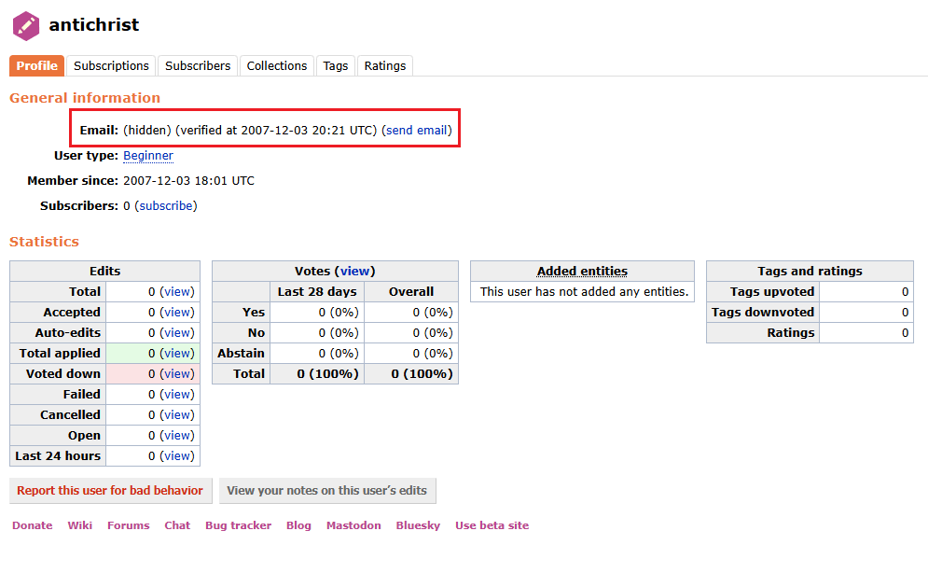Switch to Use beta site
This screenshot has height=573, width=928.
coord(492,525)
